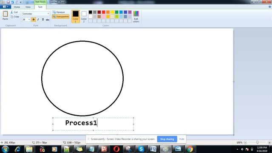Click the 100% zoom level text
Screen dimensions: 272x153
239,143
